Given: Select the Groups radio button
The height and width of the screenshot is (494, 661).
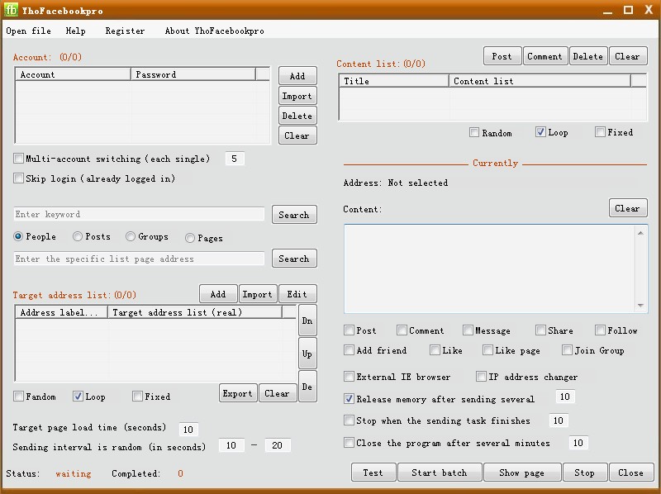Looking at the screenshot, I should point(131,237).
